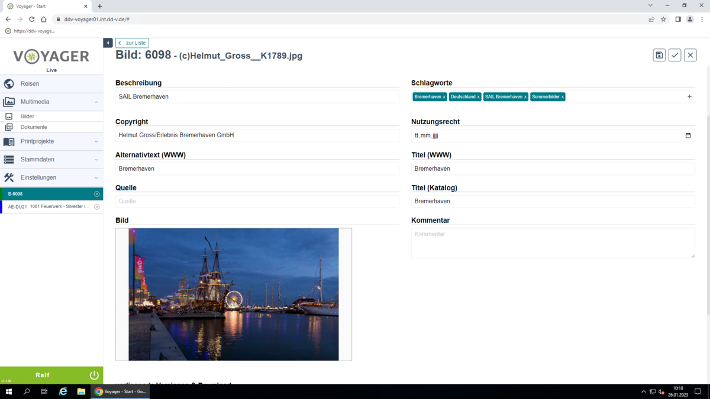Image resolution: width=710 pixels, height=399 pixels.
Task: Click the save disk icon
Action: (x=659, y=55)
